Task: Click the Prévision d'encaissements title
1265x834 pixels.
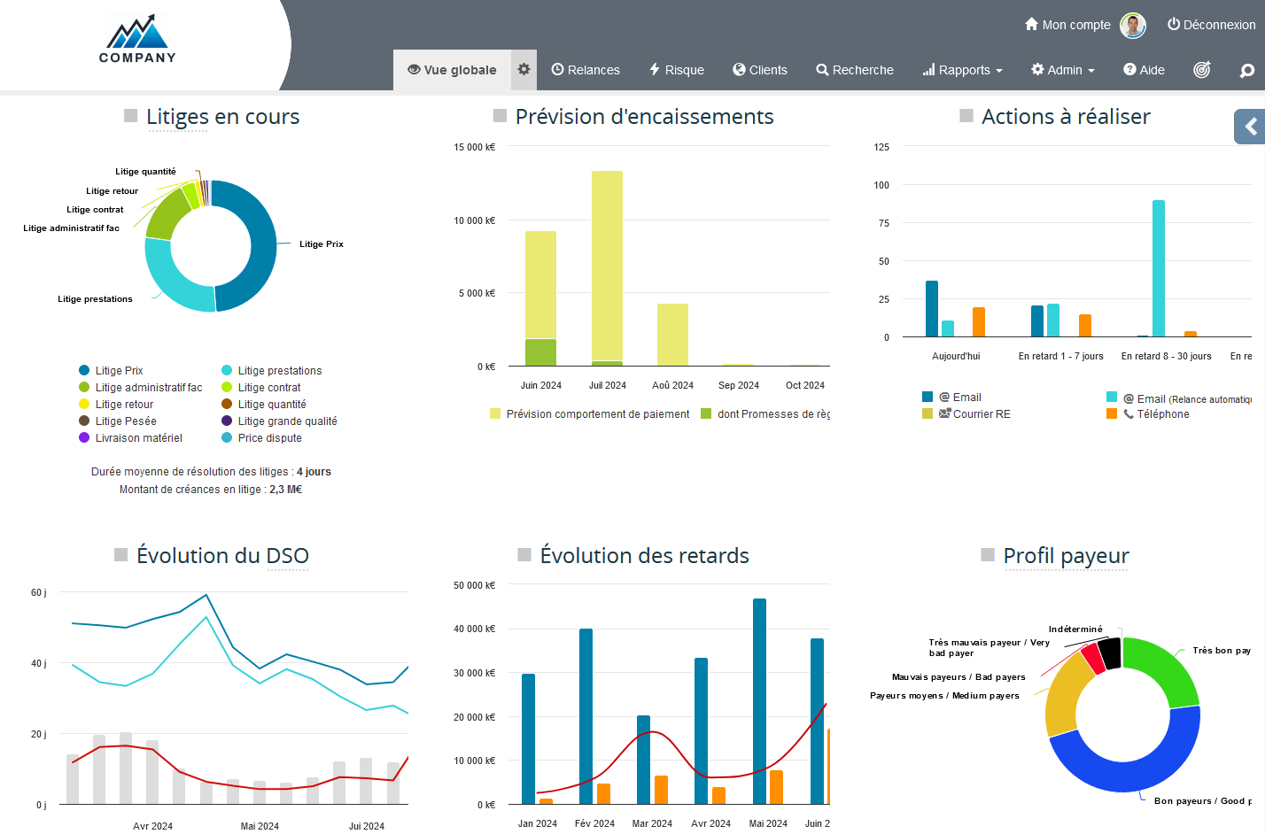Action: click(x=644, y=117)
